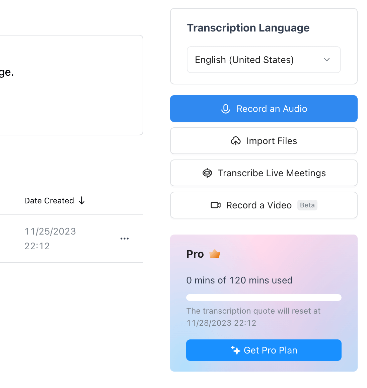This screenshot has height=388, width=367.
Task: Click the sort arrow beside Date Created
Action: (82, 200)
